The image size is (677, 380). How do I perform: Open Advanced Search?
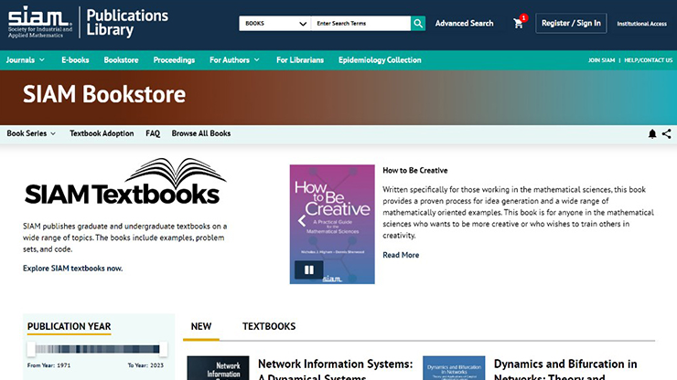click(464, 23)
